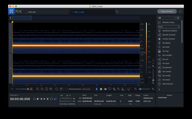Select the time selection tool
Image resolution: width=192 pixels, height=119 pixels.
(x=97, y=89)
